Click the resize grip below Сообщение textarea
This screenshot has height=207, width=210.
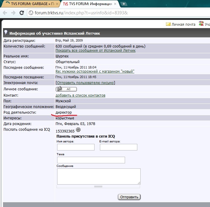tap(98, 186)
